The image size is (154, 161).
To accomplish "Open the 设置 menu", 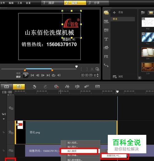I will coord(28,3).
